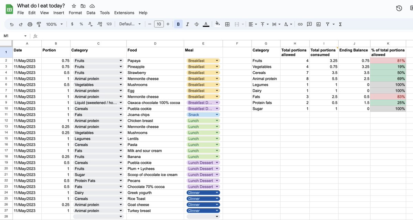Screen dimensions: 413x220
Task: Select row 11 header
Action: [x=6, y=115]
